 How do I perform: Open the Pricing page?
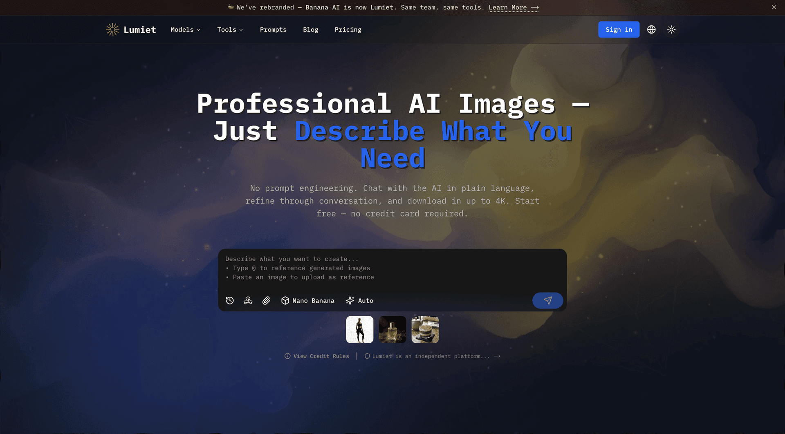coord(348,29)
